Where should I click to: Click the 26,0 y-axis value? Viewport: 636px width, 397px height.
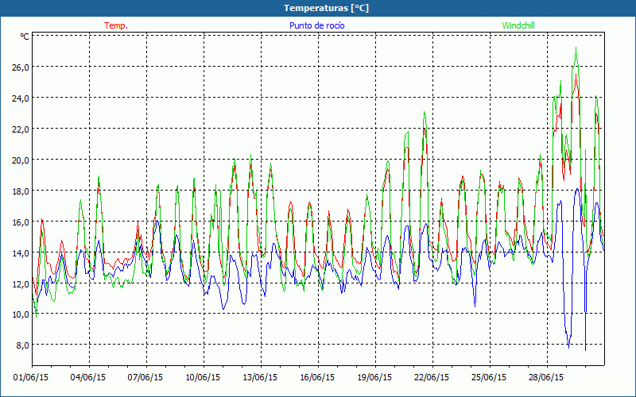click(x=21, y=67)
